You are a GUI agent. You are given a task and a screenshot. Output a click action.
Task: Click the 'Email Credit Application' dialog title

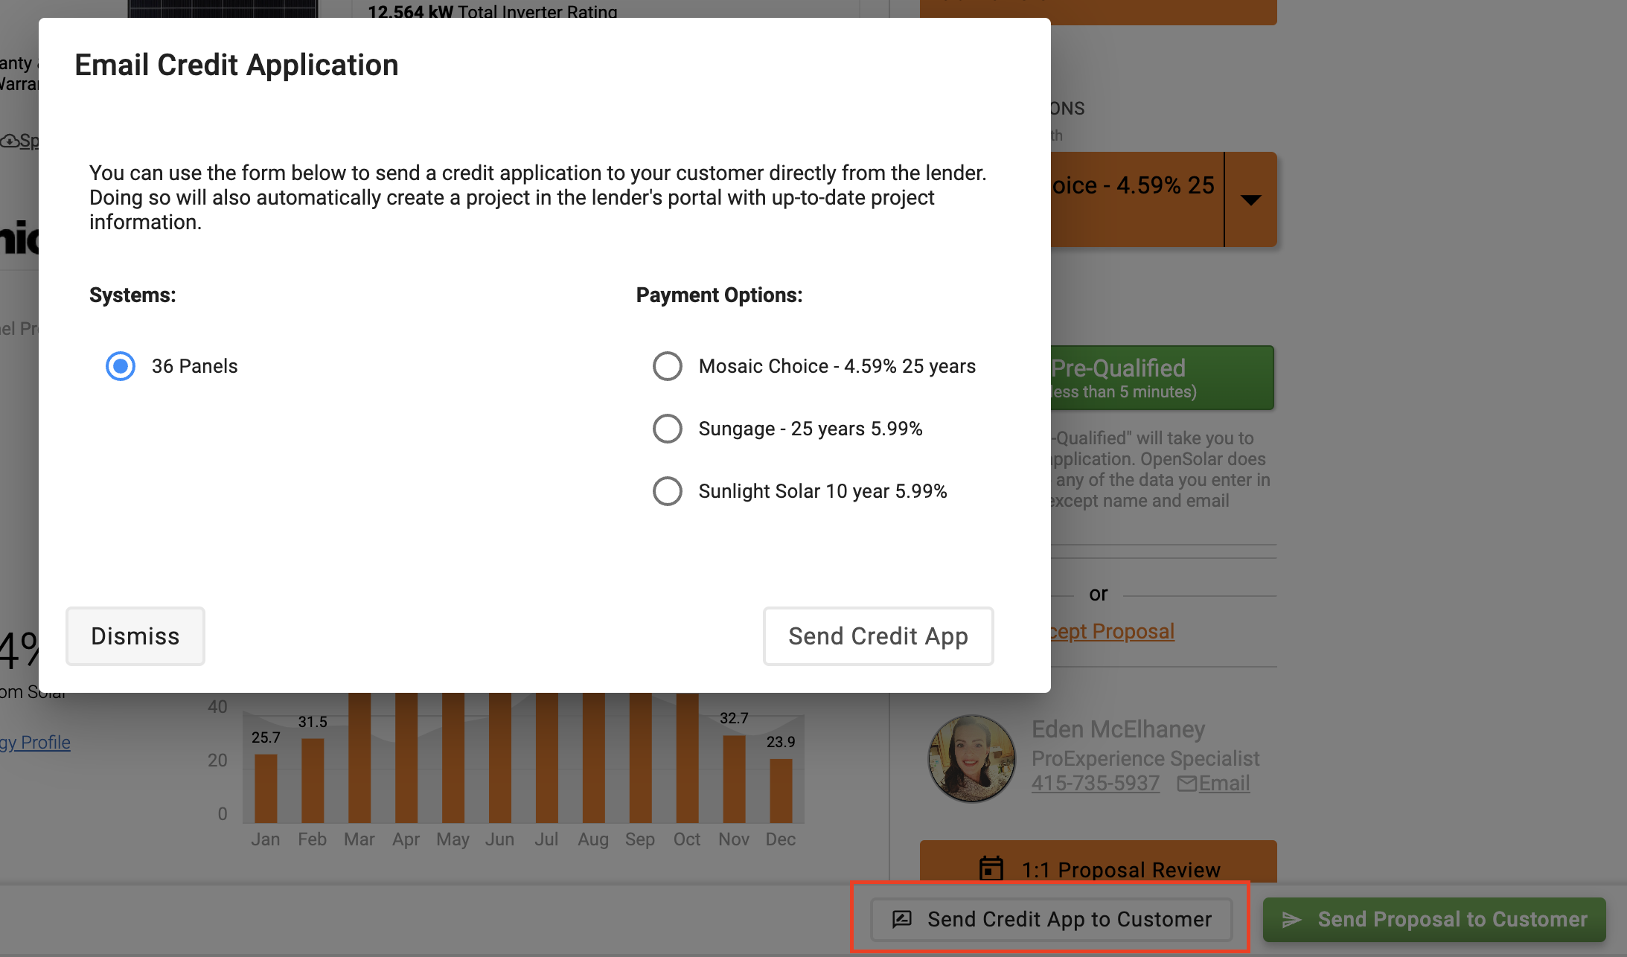point(237,65)
